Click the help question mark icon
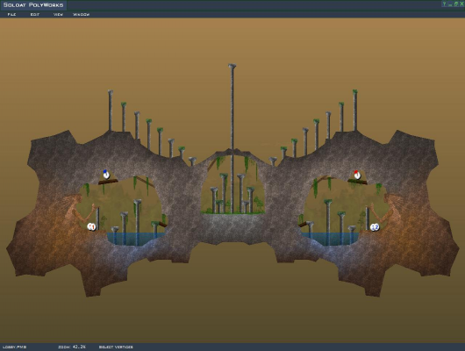The image size is (465, 351). point(444,4)
